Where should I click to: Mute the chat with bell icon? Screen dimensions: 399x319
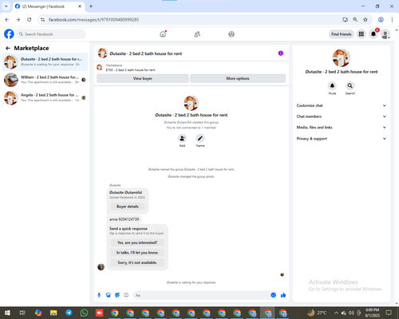tap(332, 85)
